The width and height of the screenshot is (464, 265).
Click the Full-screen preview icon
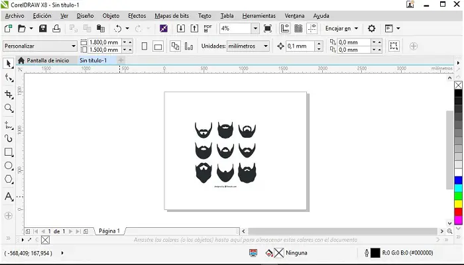coord(268,28)
